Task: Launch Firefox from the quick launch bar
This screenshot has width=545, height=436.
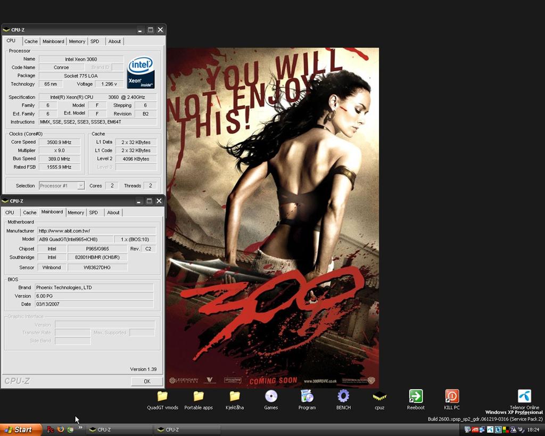Action: coord(61,430)
